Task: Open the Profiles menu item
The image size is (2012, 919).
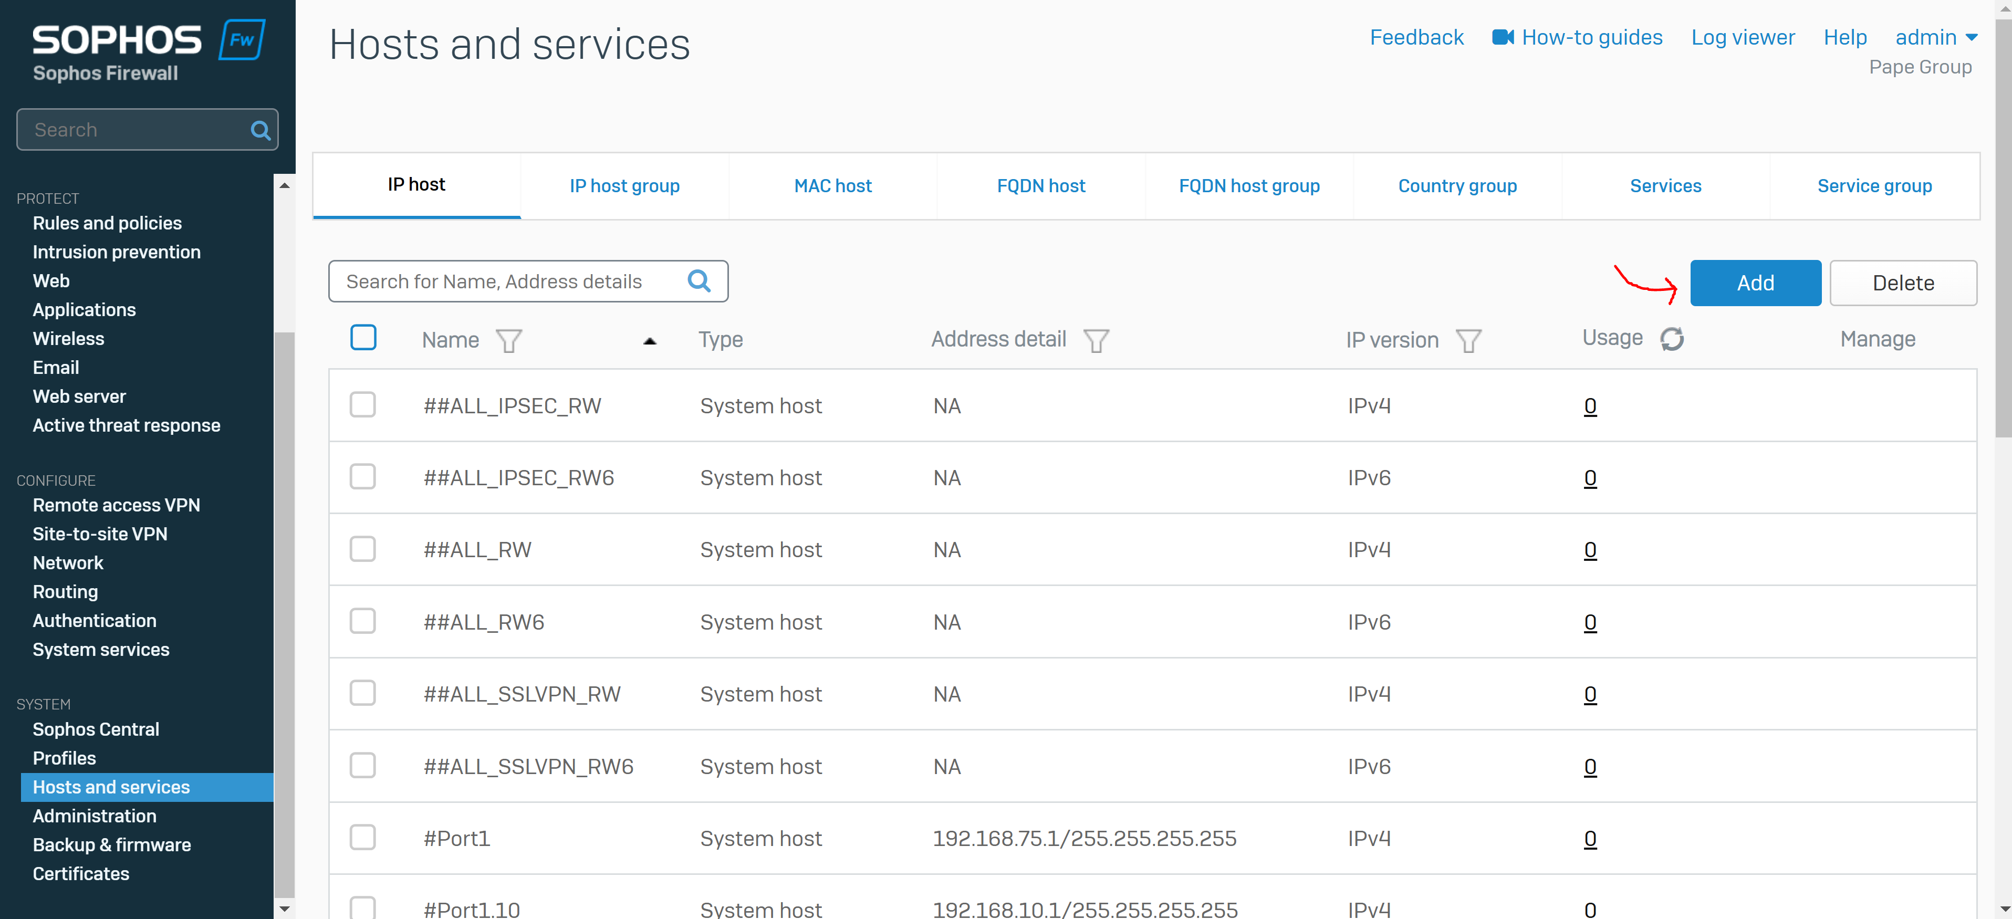Action: 64,758
